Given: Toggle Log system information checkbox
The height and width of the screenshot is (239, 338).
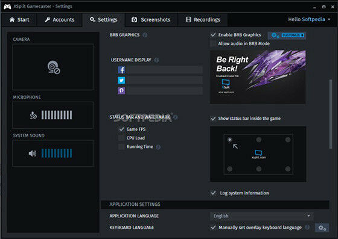Looking at the screenshot, I should pos(213,193).
